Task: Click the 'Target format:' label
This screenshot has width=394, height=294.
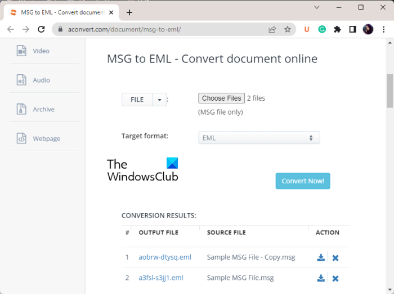Action: (145, 136)
